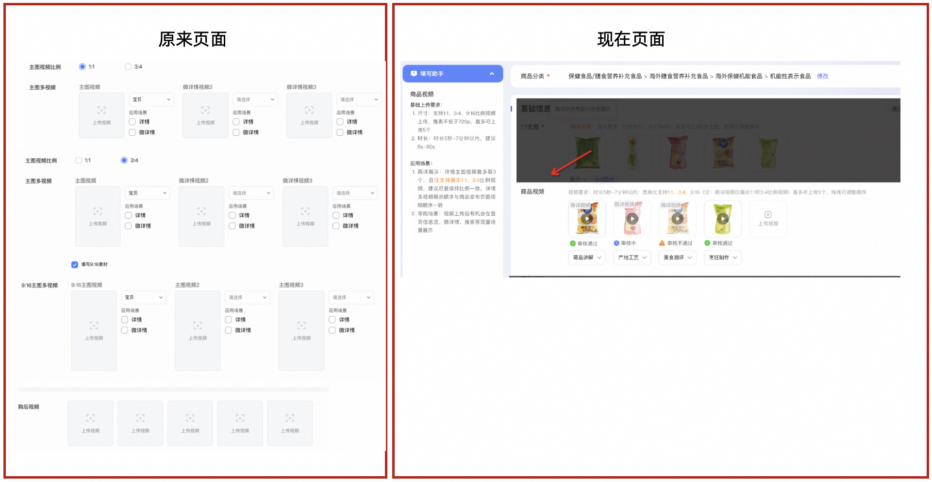Check 详情 for 微详情视频2 under selected 1:1 ratio

236,122
